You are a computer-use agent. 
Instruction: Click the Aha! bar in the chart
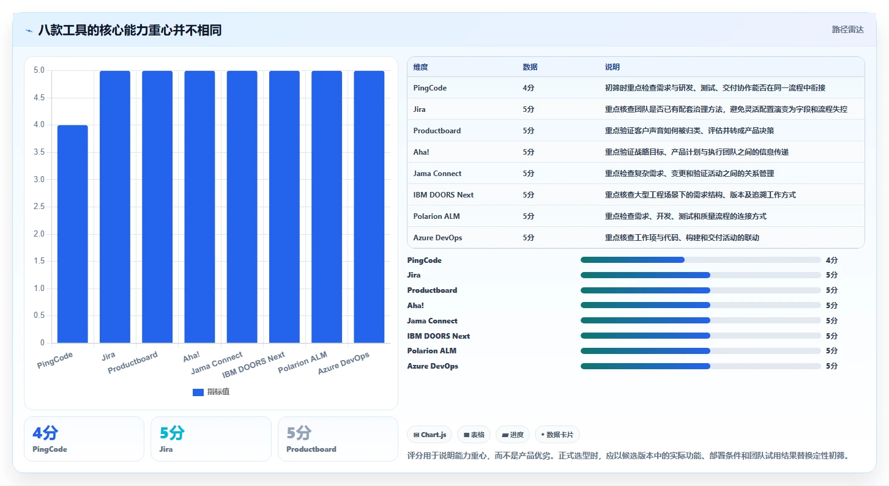pos(199,207)
